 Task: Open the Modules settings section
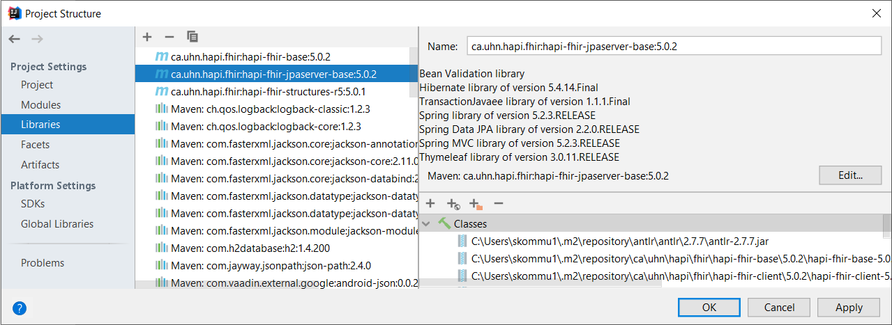pos(40,104)
